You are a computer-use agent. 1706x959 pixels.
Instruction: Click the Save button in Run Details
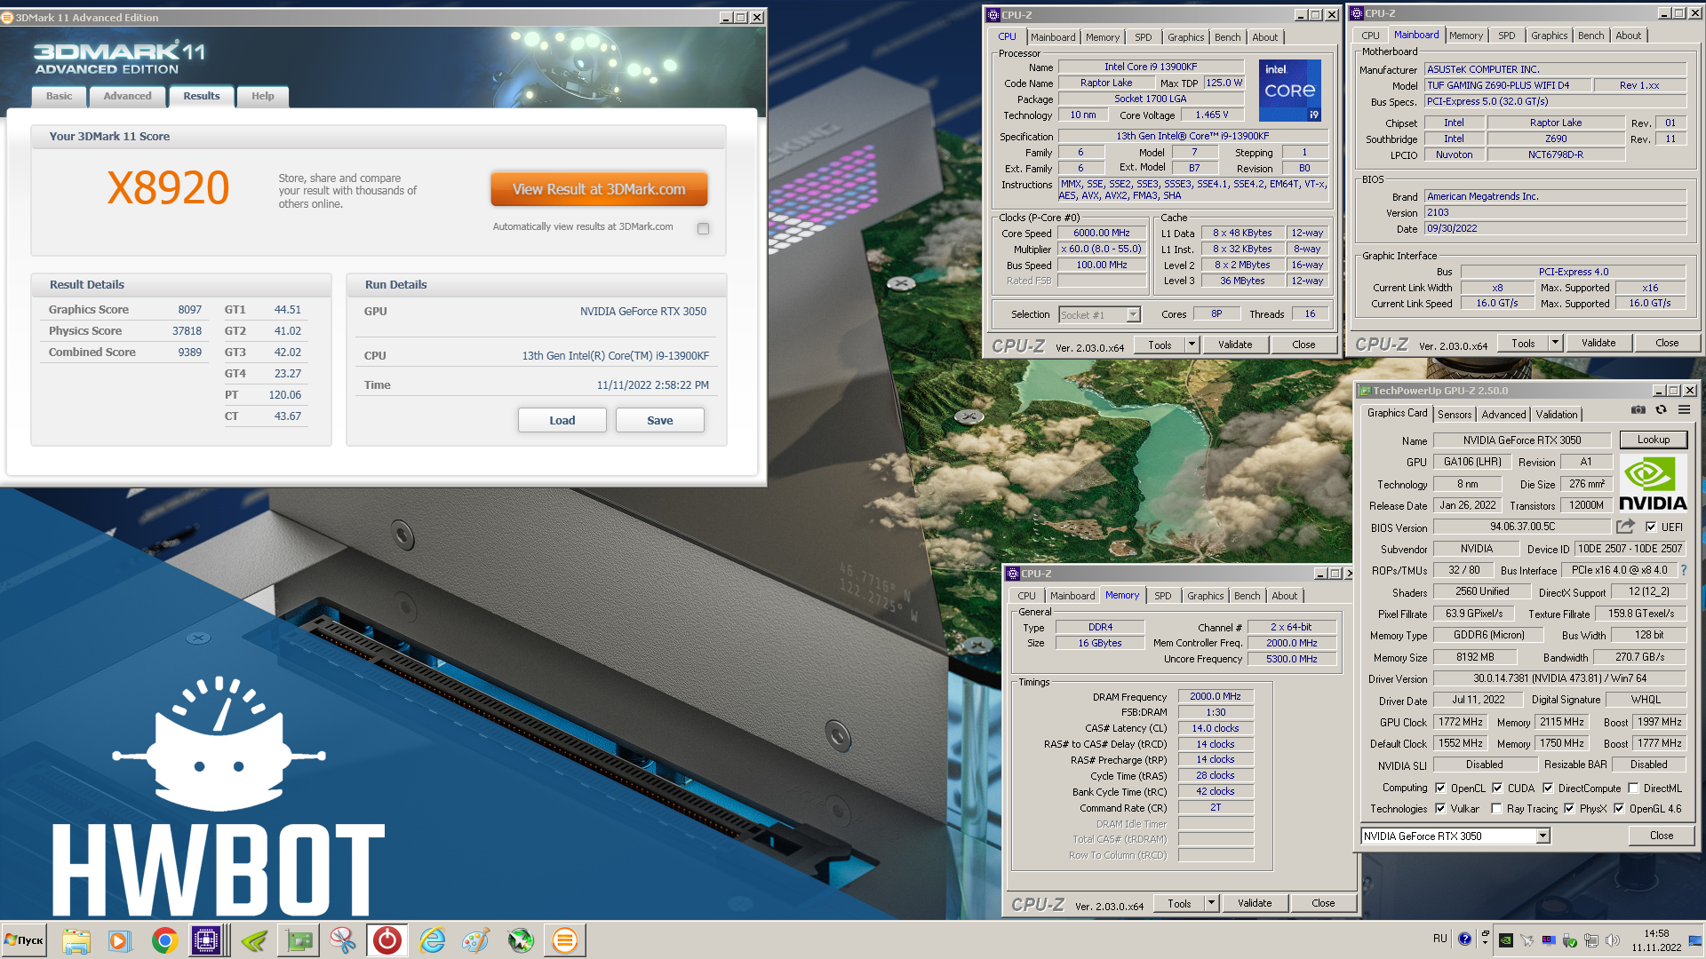pyautogui.click(x=660, y=420)
